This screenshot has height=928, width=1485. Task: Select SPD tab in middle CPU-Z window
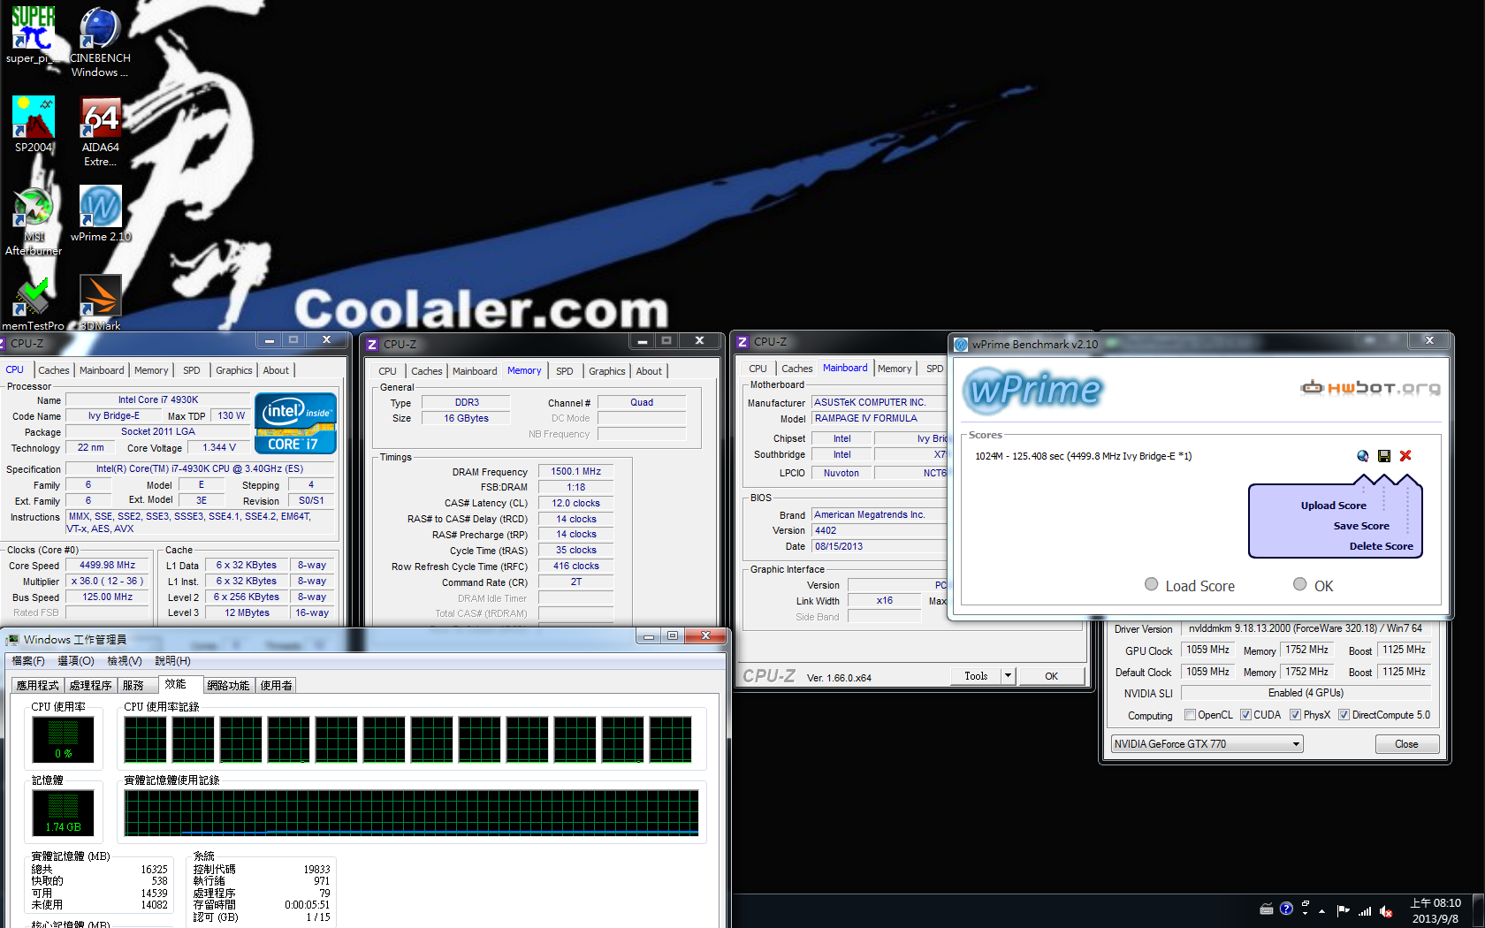click(x=565, y=371)
